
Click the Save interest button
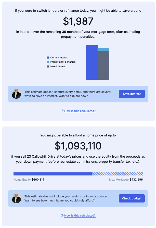tap(132, 94)
